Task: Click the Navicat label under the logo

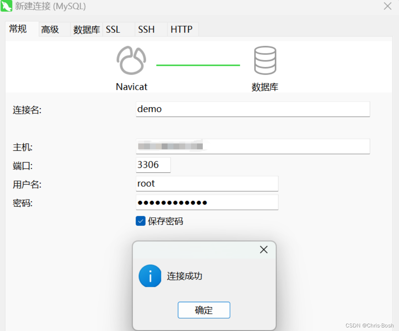Action: click(x=131, y=87)
